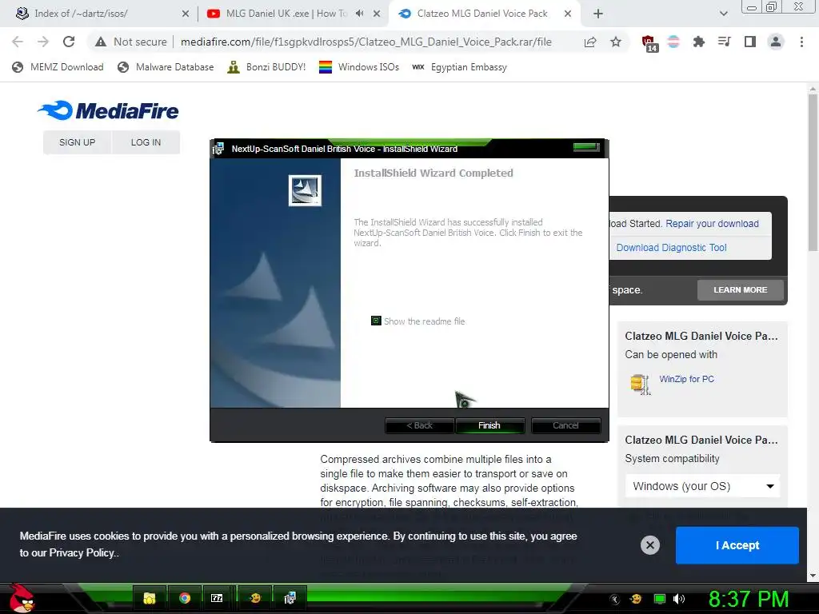Click the LOG IN button
This screenshot has width=819, height=614.
point(146,142)
